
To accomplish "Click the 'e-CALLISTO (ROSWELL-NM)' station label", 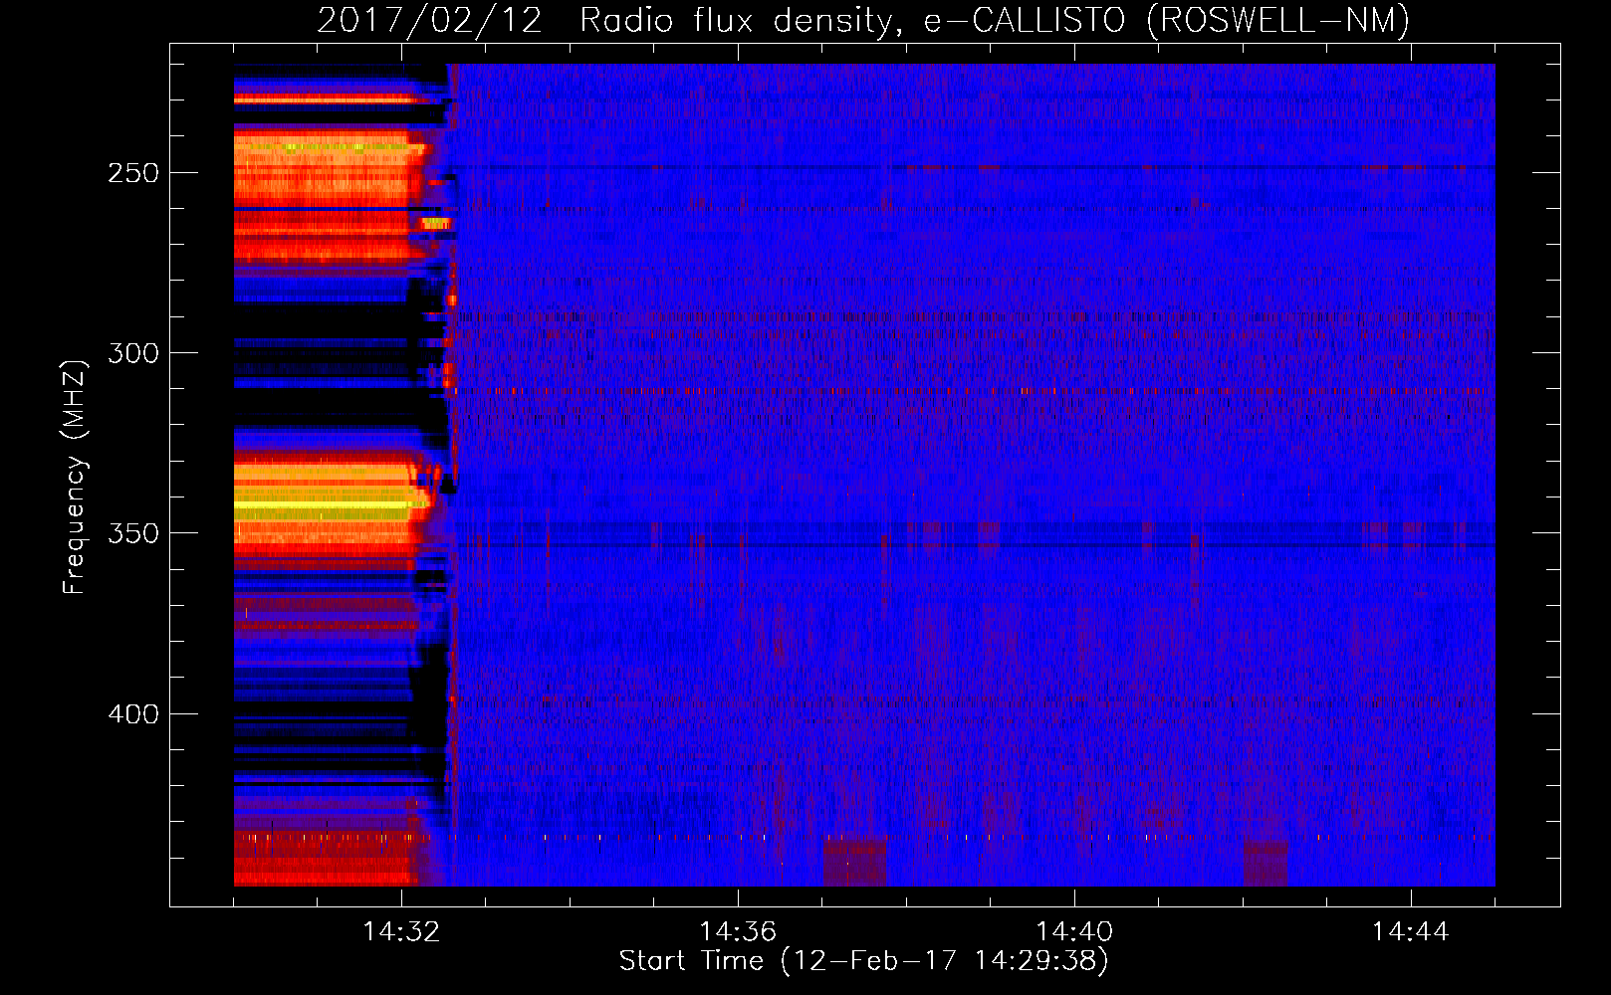I will tap(1166, 21).
